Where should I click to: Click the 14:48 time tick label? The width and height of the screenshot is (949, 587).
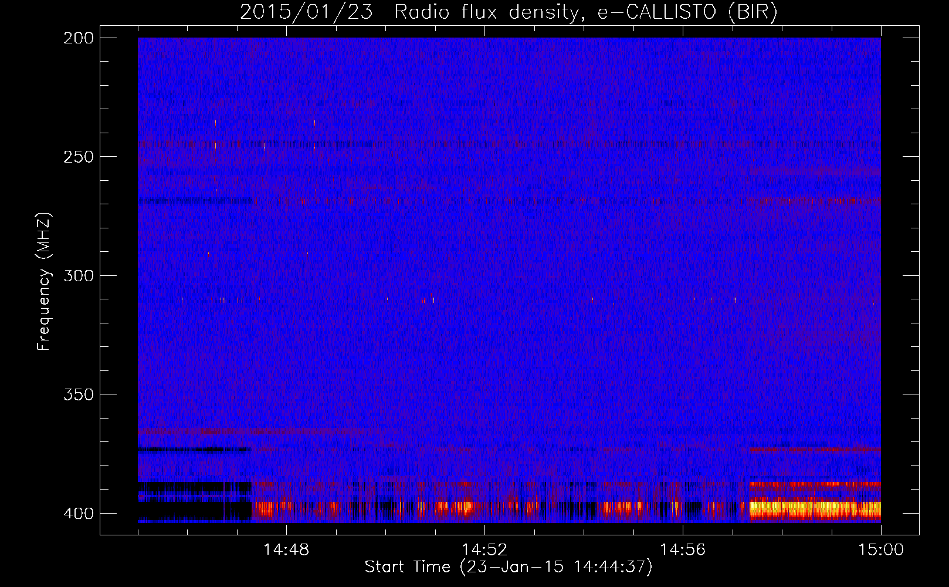pos(286,549)
